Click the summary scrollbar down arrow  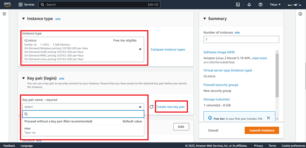pyautogui.click(x=277, y=119)
